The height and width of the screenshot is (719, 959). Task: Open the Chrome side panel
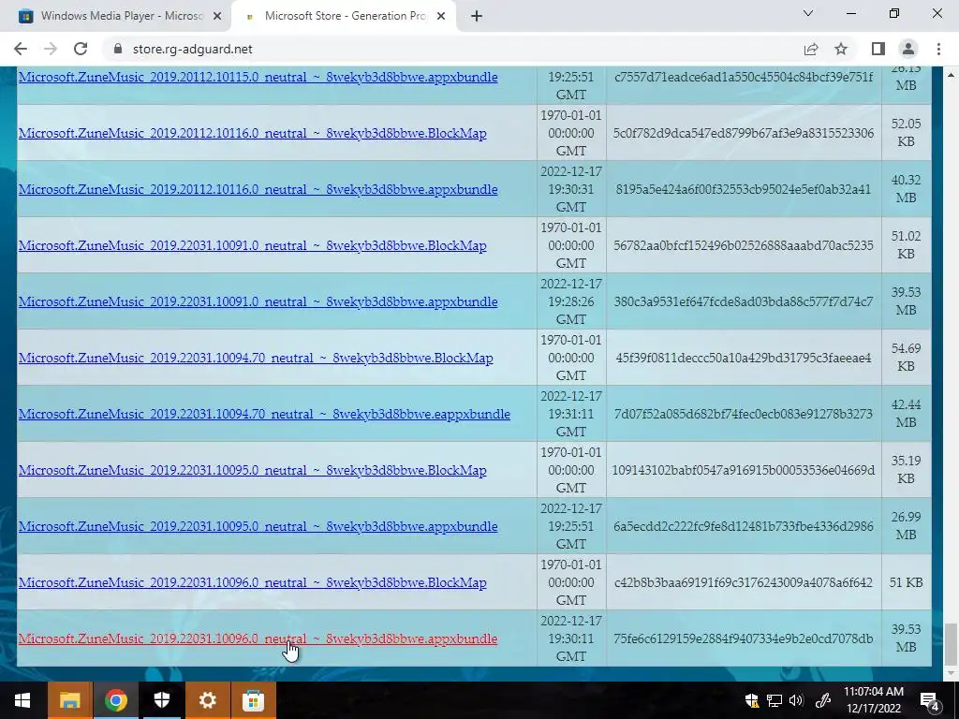point(878,49)
